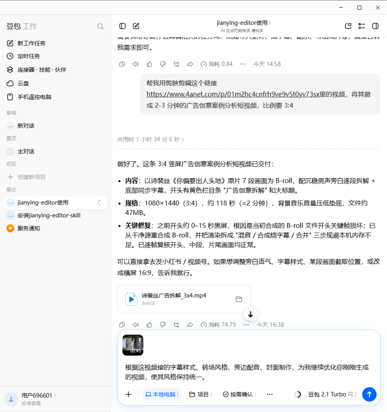Screen dimensions: 387x412
Task: Click the attached 01:45 video thumbnail
Action: [133, 345]
